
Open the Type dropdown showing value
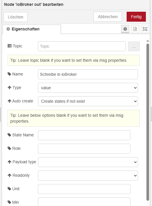click(88, 88)
